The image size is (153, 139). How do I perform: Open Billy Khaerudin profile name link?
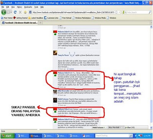63,91
